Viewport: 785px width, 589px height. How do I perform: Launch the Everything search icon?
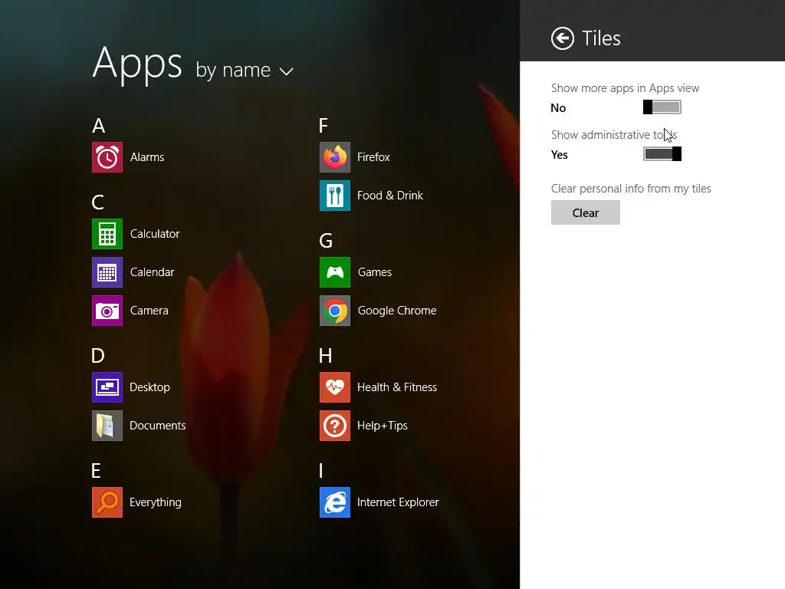107,502
